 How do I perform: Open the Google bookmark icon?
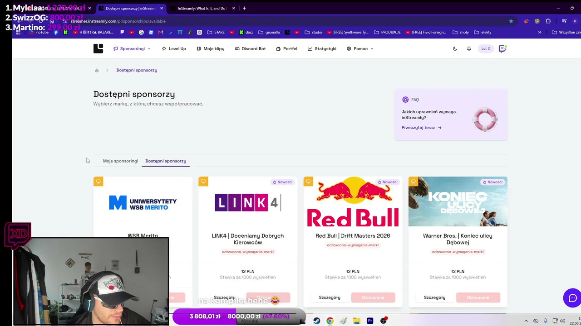click(x=141, y=32)
